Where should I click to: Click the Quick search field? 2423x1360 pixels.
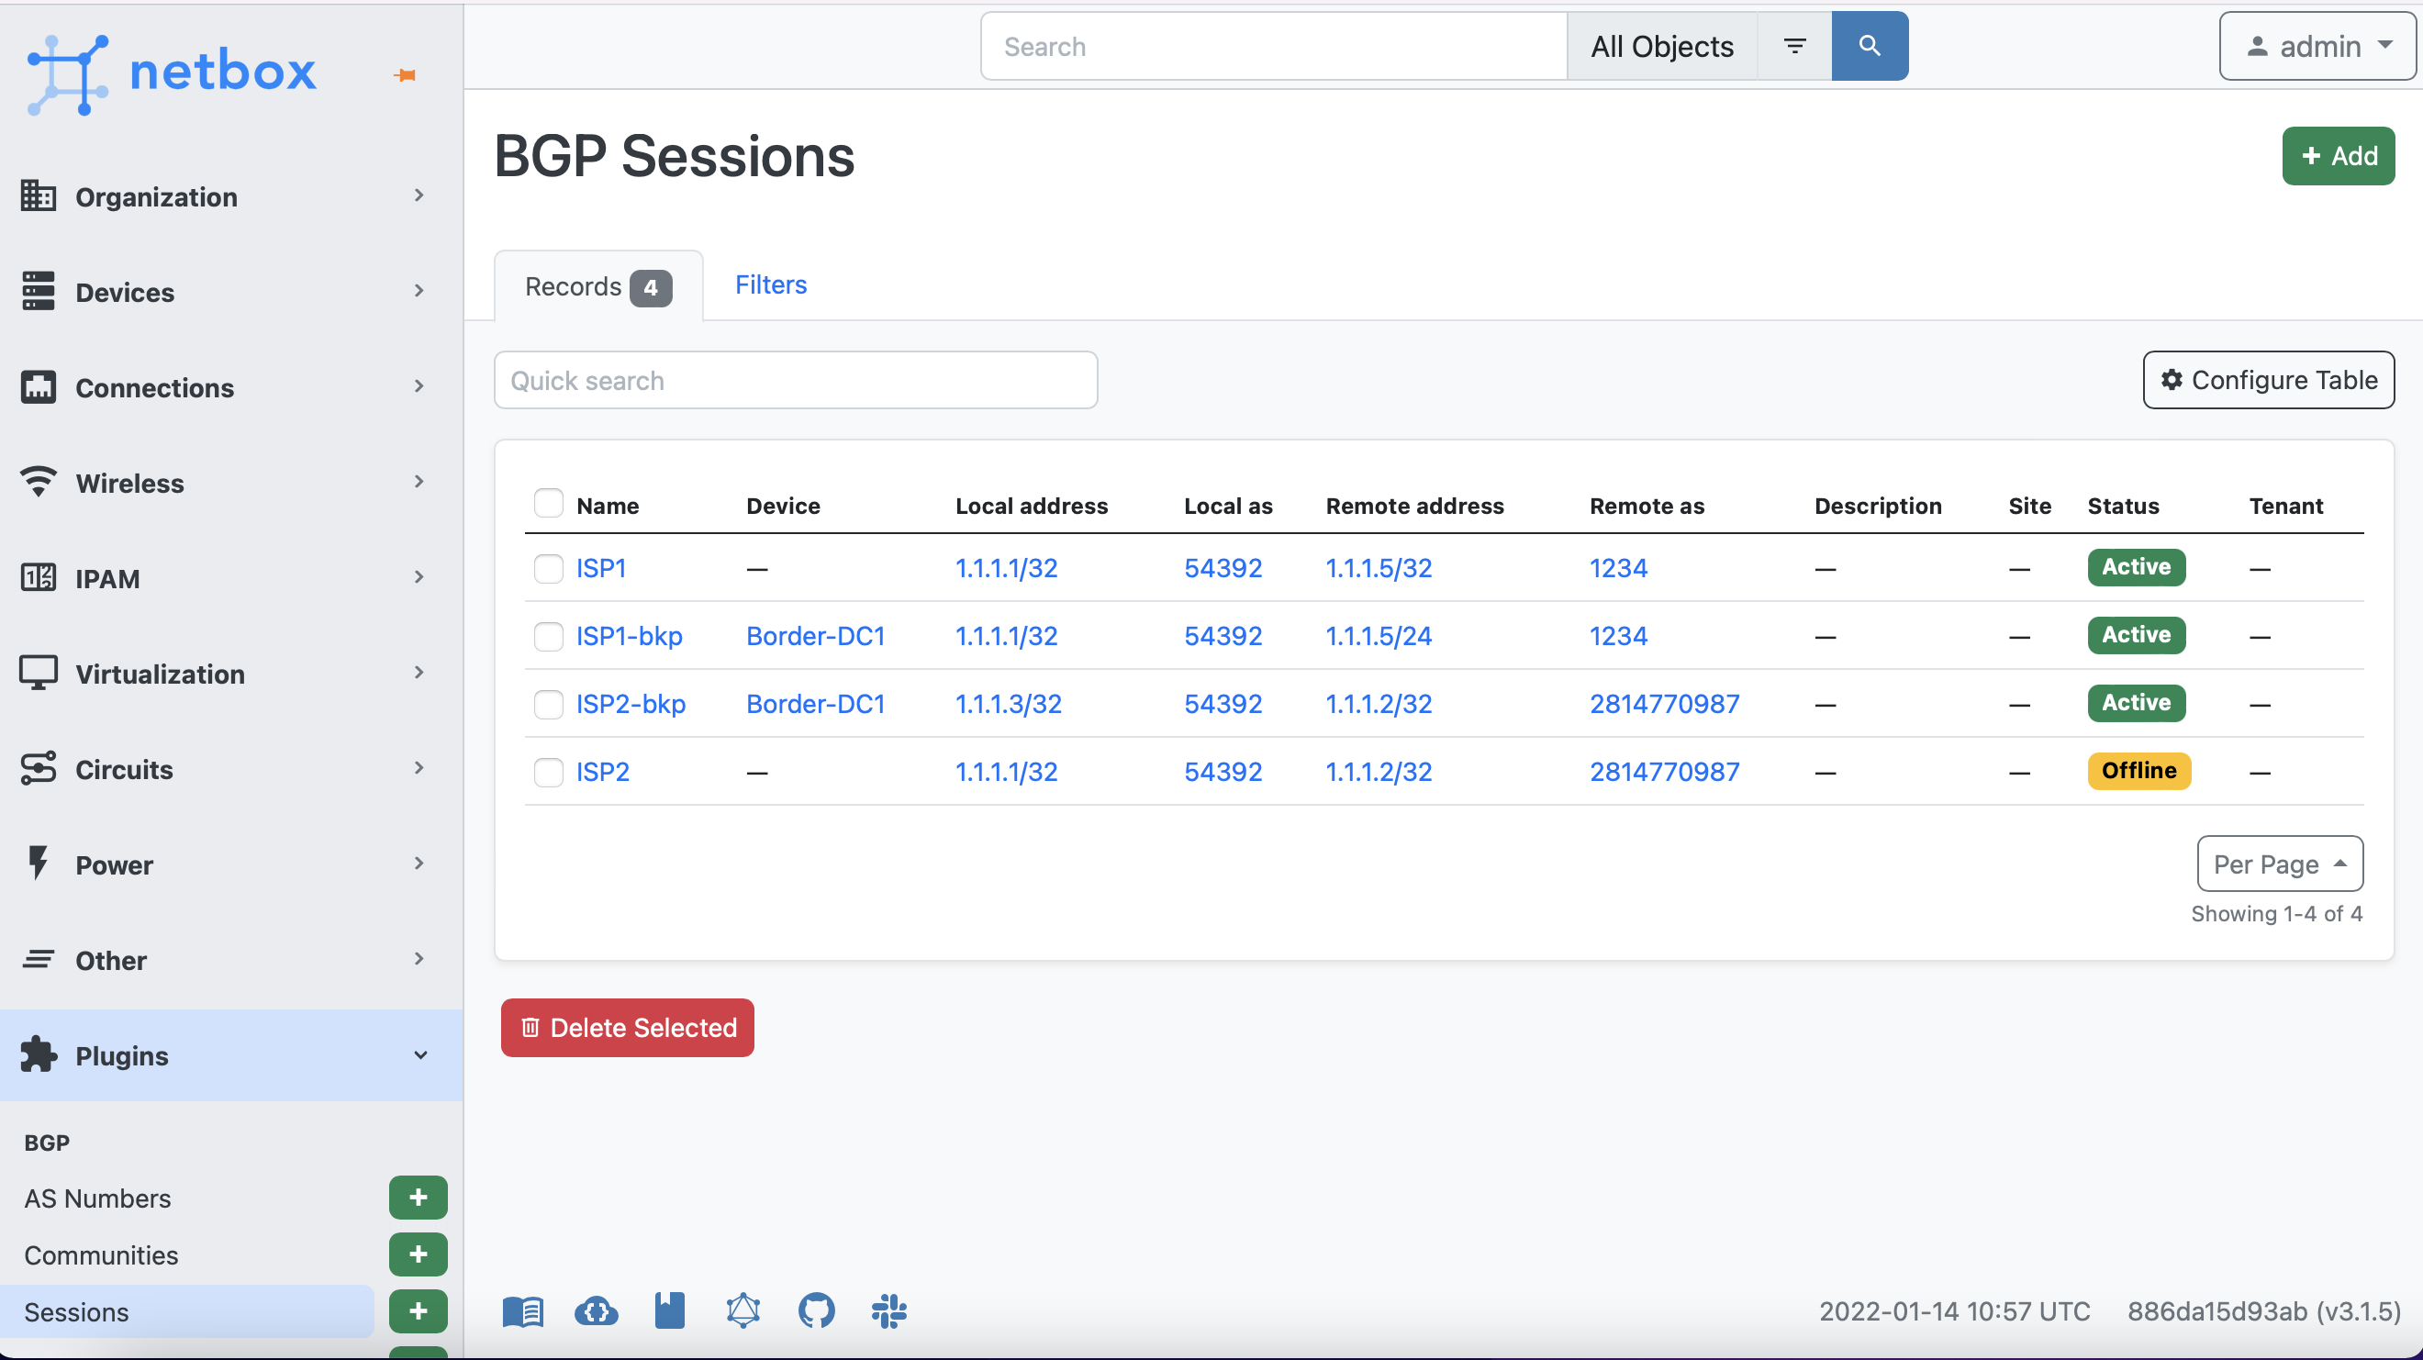pos(795,380)
